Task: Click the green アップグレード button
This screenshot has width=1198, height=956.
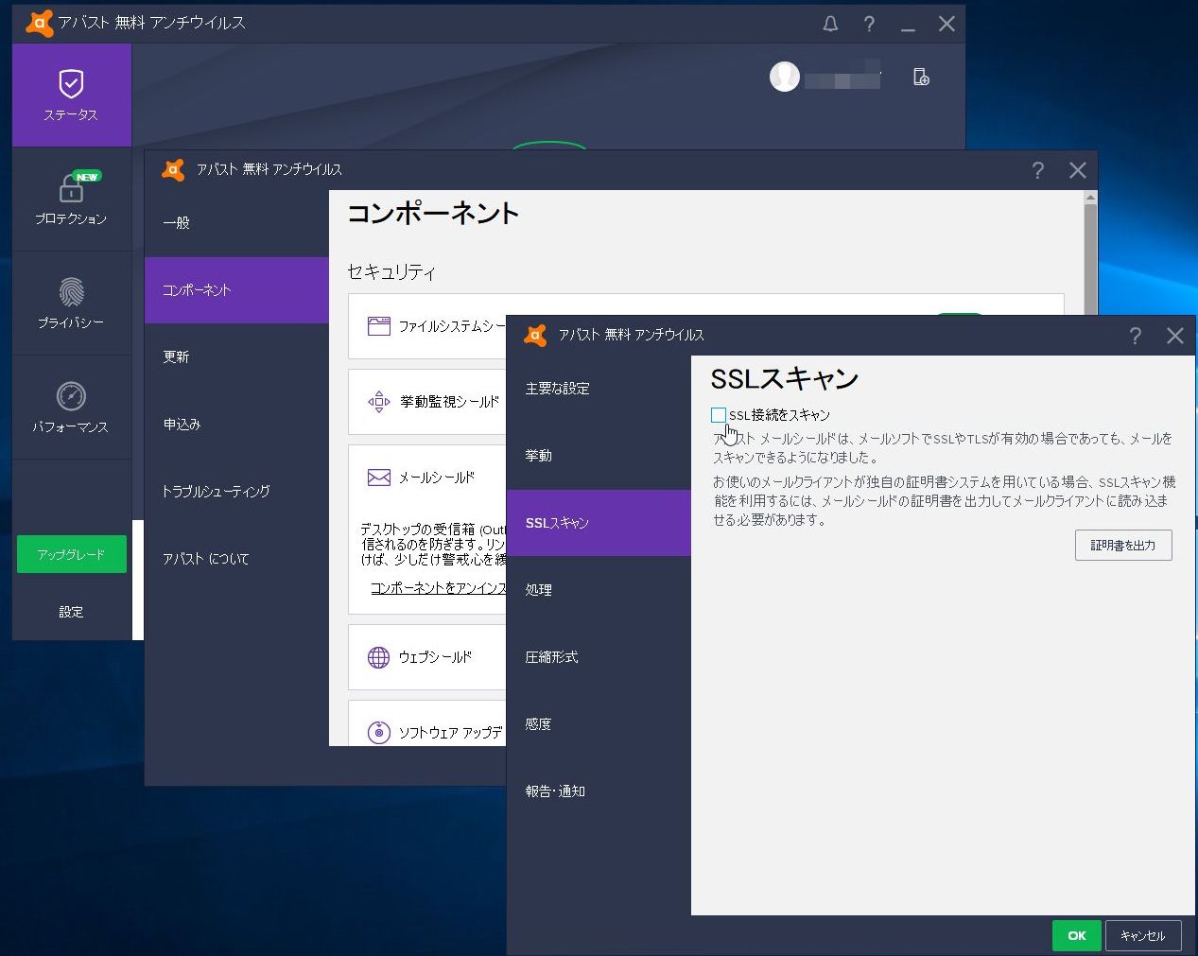Action: click(x=72, y=555)
